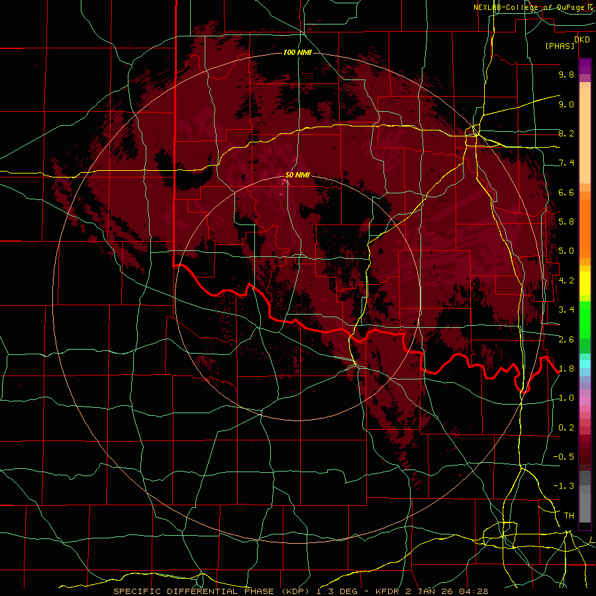Image resolution: width=596 pixels, height=596 pixels.
Task: Click the 5.0 value on the scale
Action: 566,251
